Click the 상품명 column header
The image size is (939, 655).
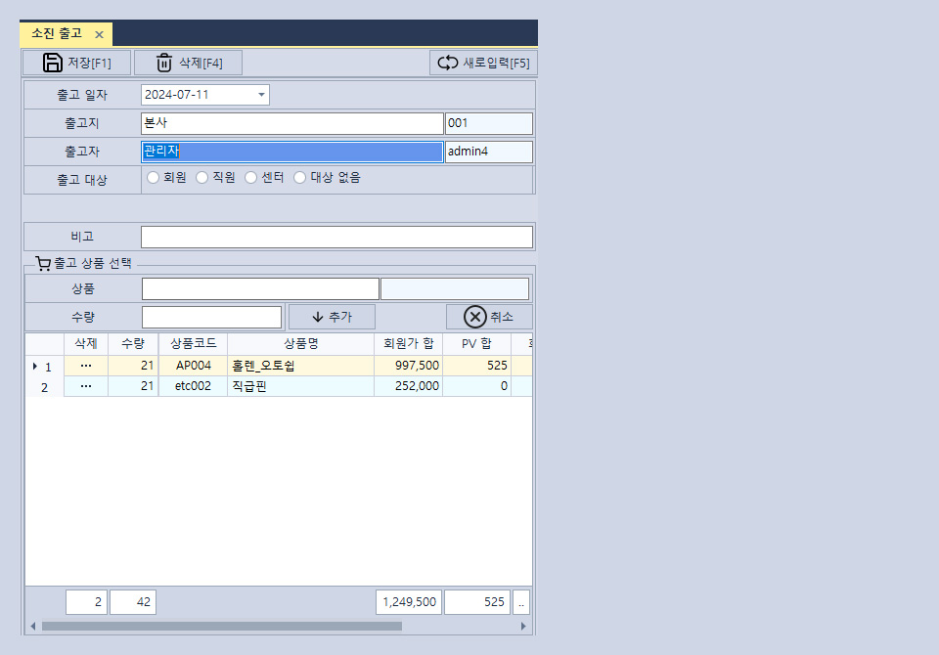tap(300, 343)
